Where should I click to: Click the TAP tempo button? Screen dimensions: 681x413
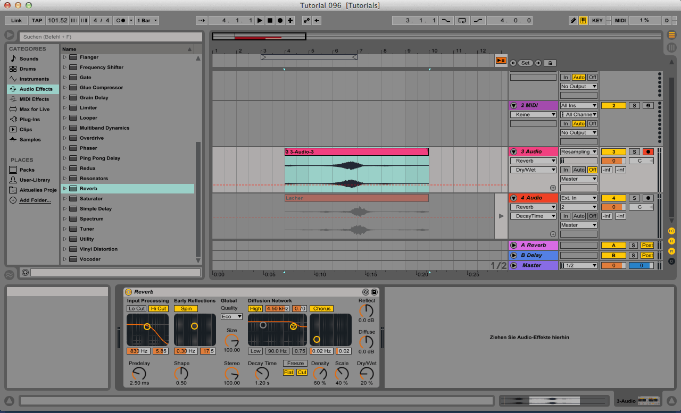coord(37,20)
